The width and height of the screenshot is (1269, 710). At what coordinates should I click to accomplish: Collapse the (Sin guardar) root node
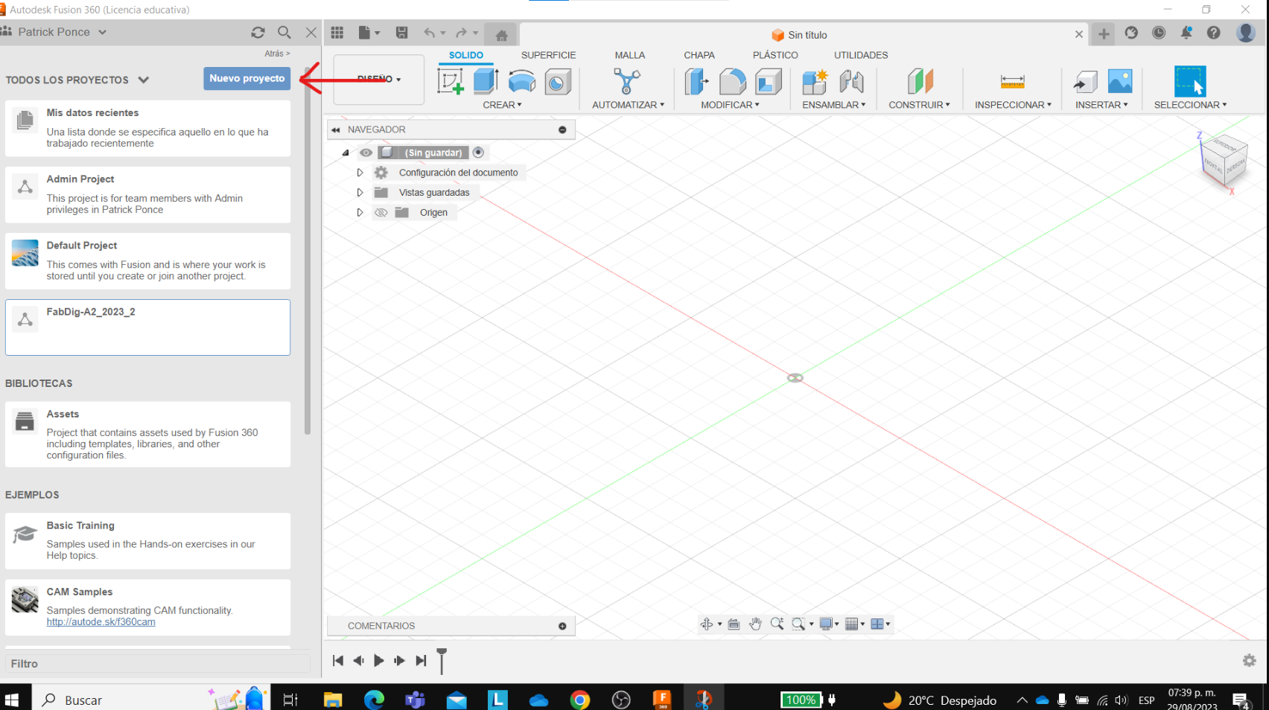346,153
